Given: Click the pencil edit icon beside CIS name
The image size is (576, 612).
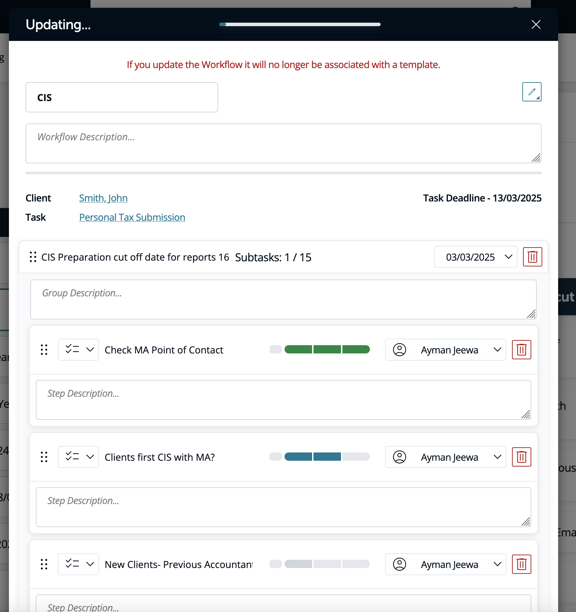Looking at the screenshot, I should (532, 92).
